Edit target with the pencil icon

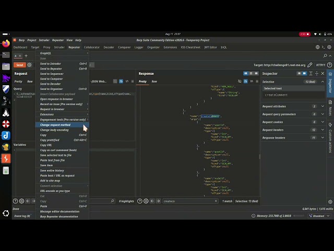(310, 65)
